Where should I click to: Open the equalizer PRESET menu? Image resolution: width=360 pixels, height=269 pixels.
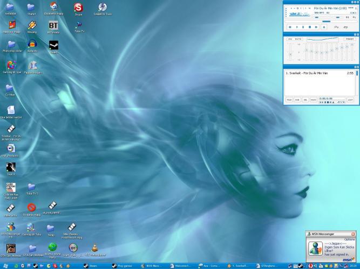[x=349, y=39]
